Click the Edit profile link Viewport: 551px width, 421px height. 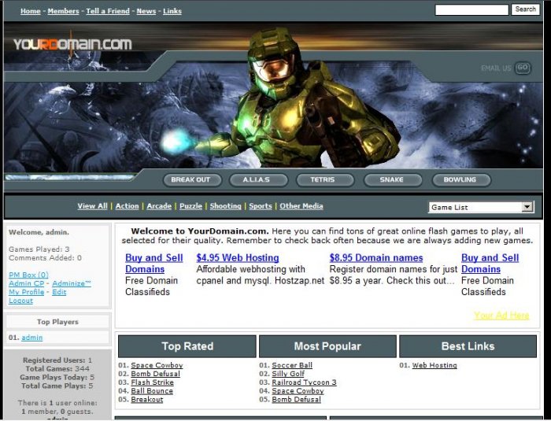point(59,292)
